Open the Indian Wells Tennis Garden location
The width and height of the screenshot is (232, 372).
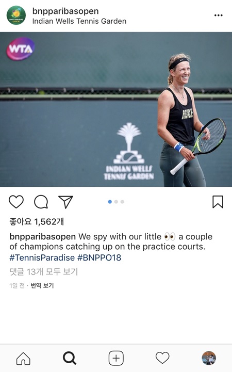click(79, 21)
